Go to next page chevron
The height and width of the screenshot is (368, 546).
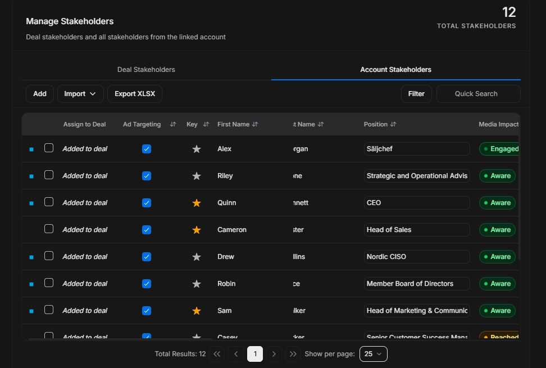pos(274,354)
